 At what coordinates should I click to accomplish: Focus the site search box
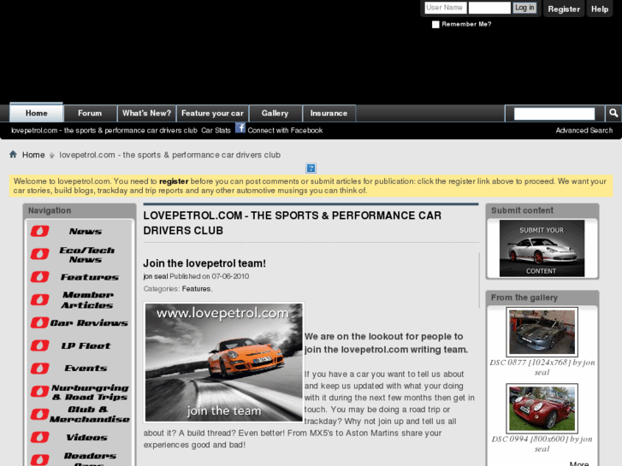pyautogui.click(x=554, y=114)
